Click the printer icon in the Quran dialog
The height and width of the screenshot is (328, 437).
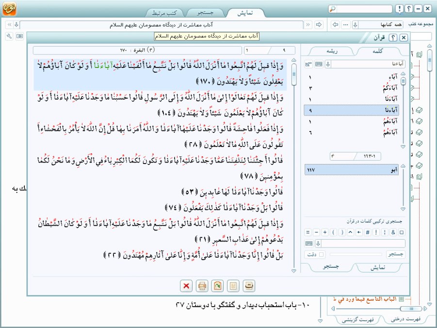[202, 286]
